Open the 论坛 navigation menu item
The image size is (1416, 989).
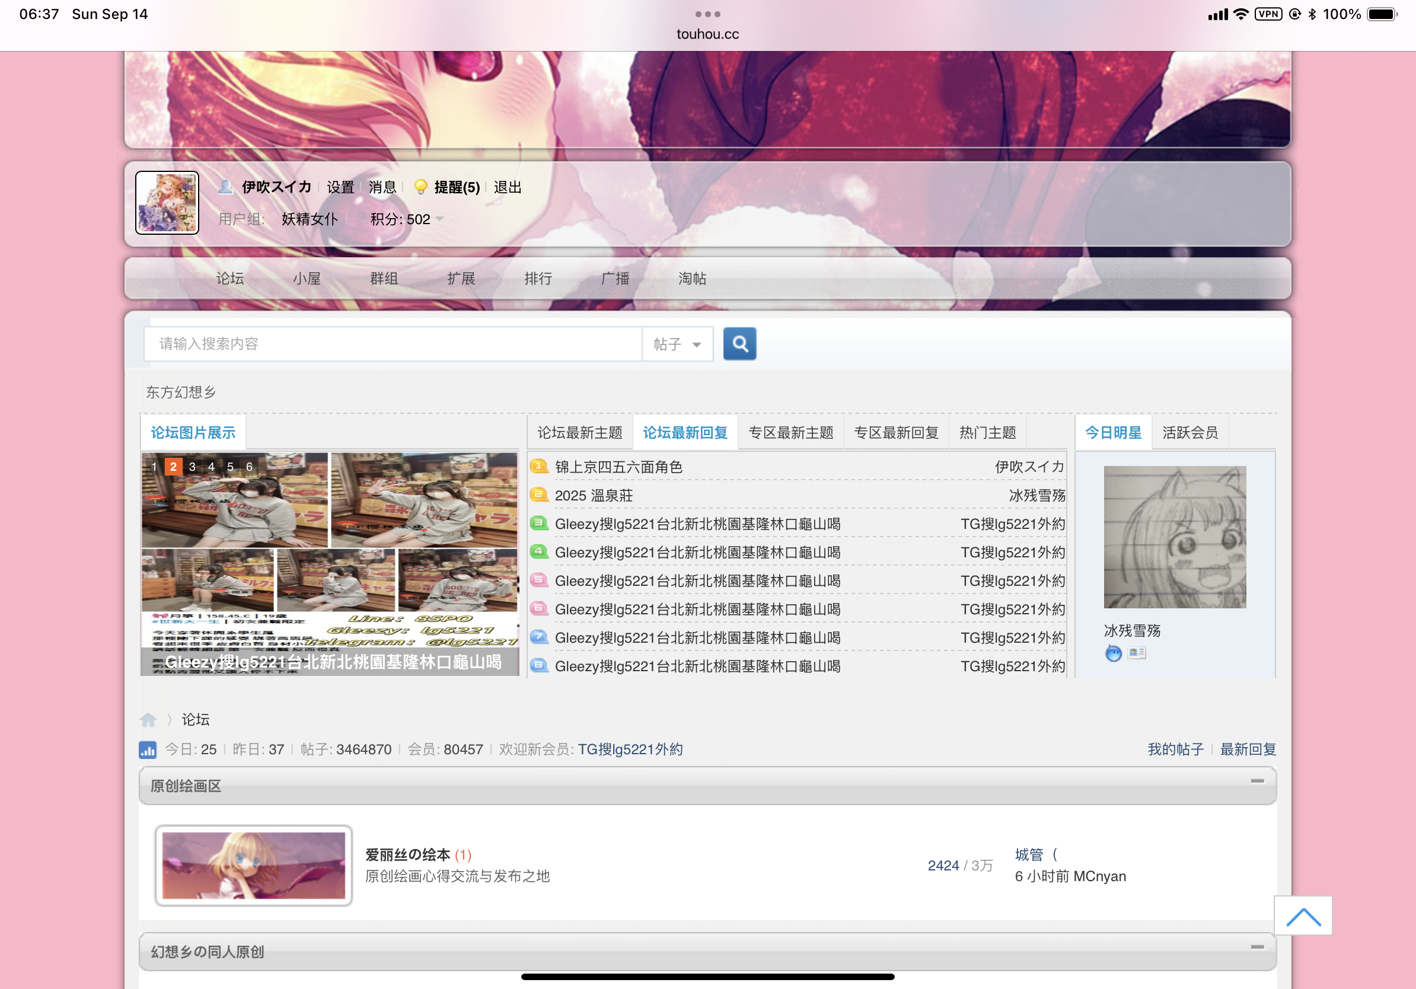[230, 279]
